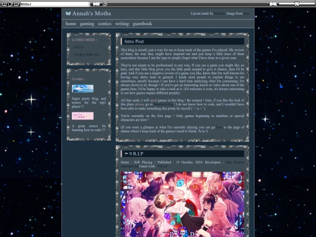
Task: Click the 'please' highlighted word
Action: [x=140, y=104]
